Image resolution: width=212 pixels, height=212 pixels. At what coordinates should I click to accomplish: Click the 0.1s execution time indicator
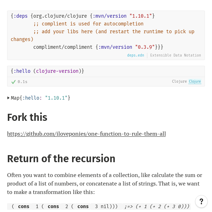(22, 82)
